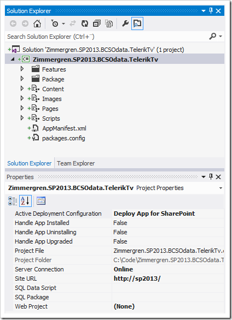Click the Back navigation arrow in Solution Explorer
Image resolution: width=232 pixels, height=320 pixels.
[x=13, y=23]
